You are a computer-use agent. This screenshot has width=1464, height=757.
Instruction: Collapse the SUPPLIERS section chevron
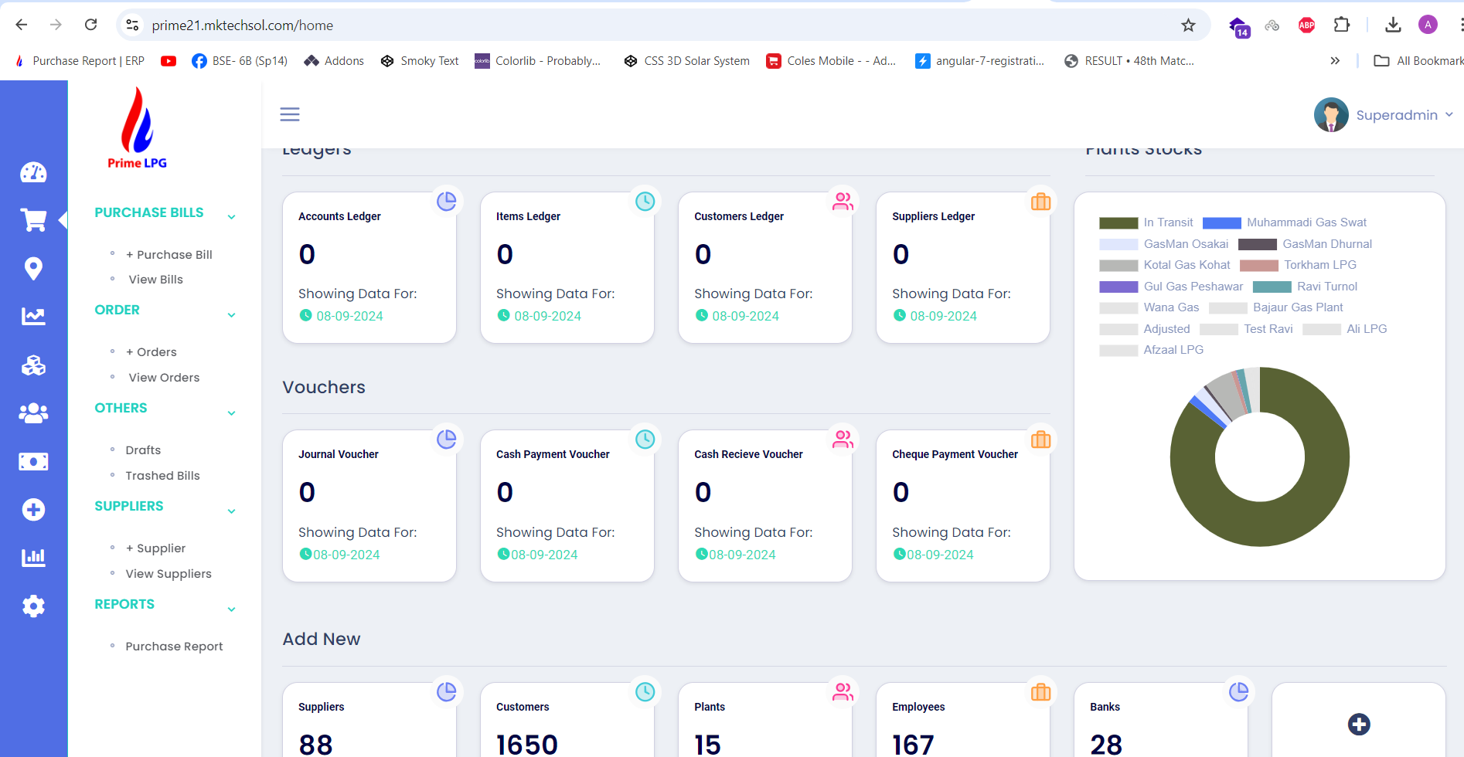231,511
